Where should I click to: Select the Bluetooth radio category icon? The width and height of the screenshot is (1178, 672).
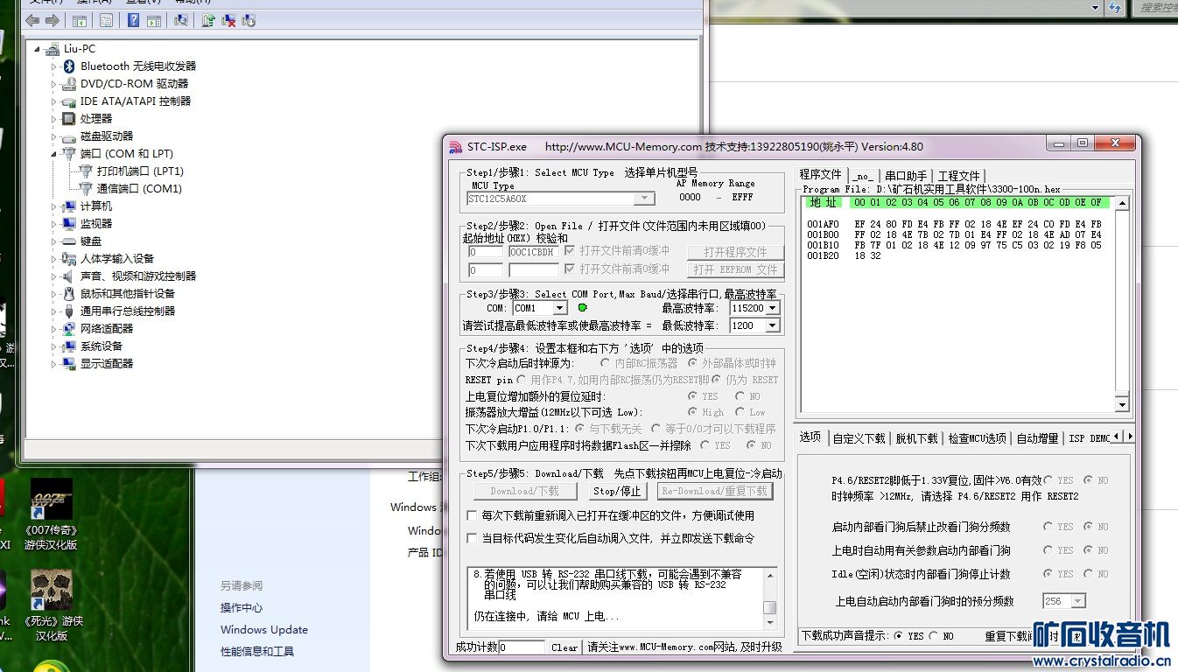pyautogui.click(x=70, y=66)
